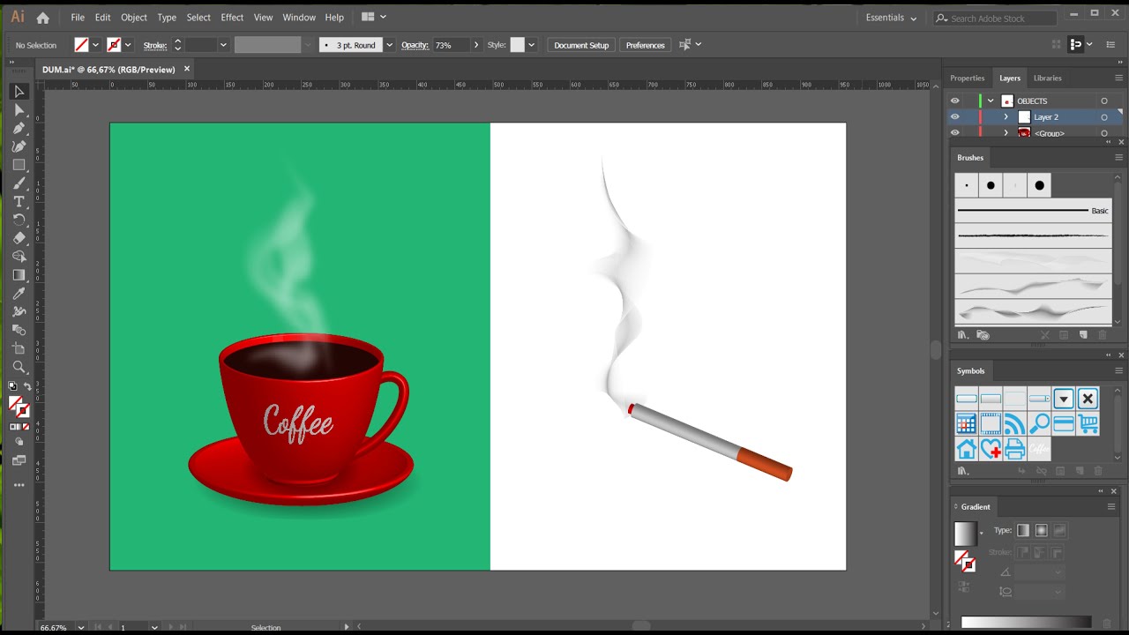Screen dimensions: 1129x635
Task: Choose the house symbol in Symbols panel
Action: [x=966, y=449]
